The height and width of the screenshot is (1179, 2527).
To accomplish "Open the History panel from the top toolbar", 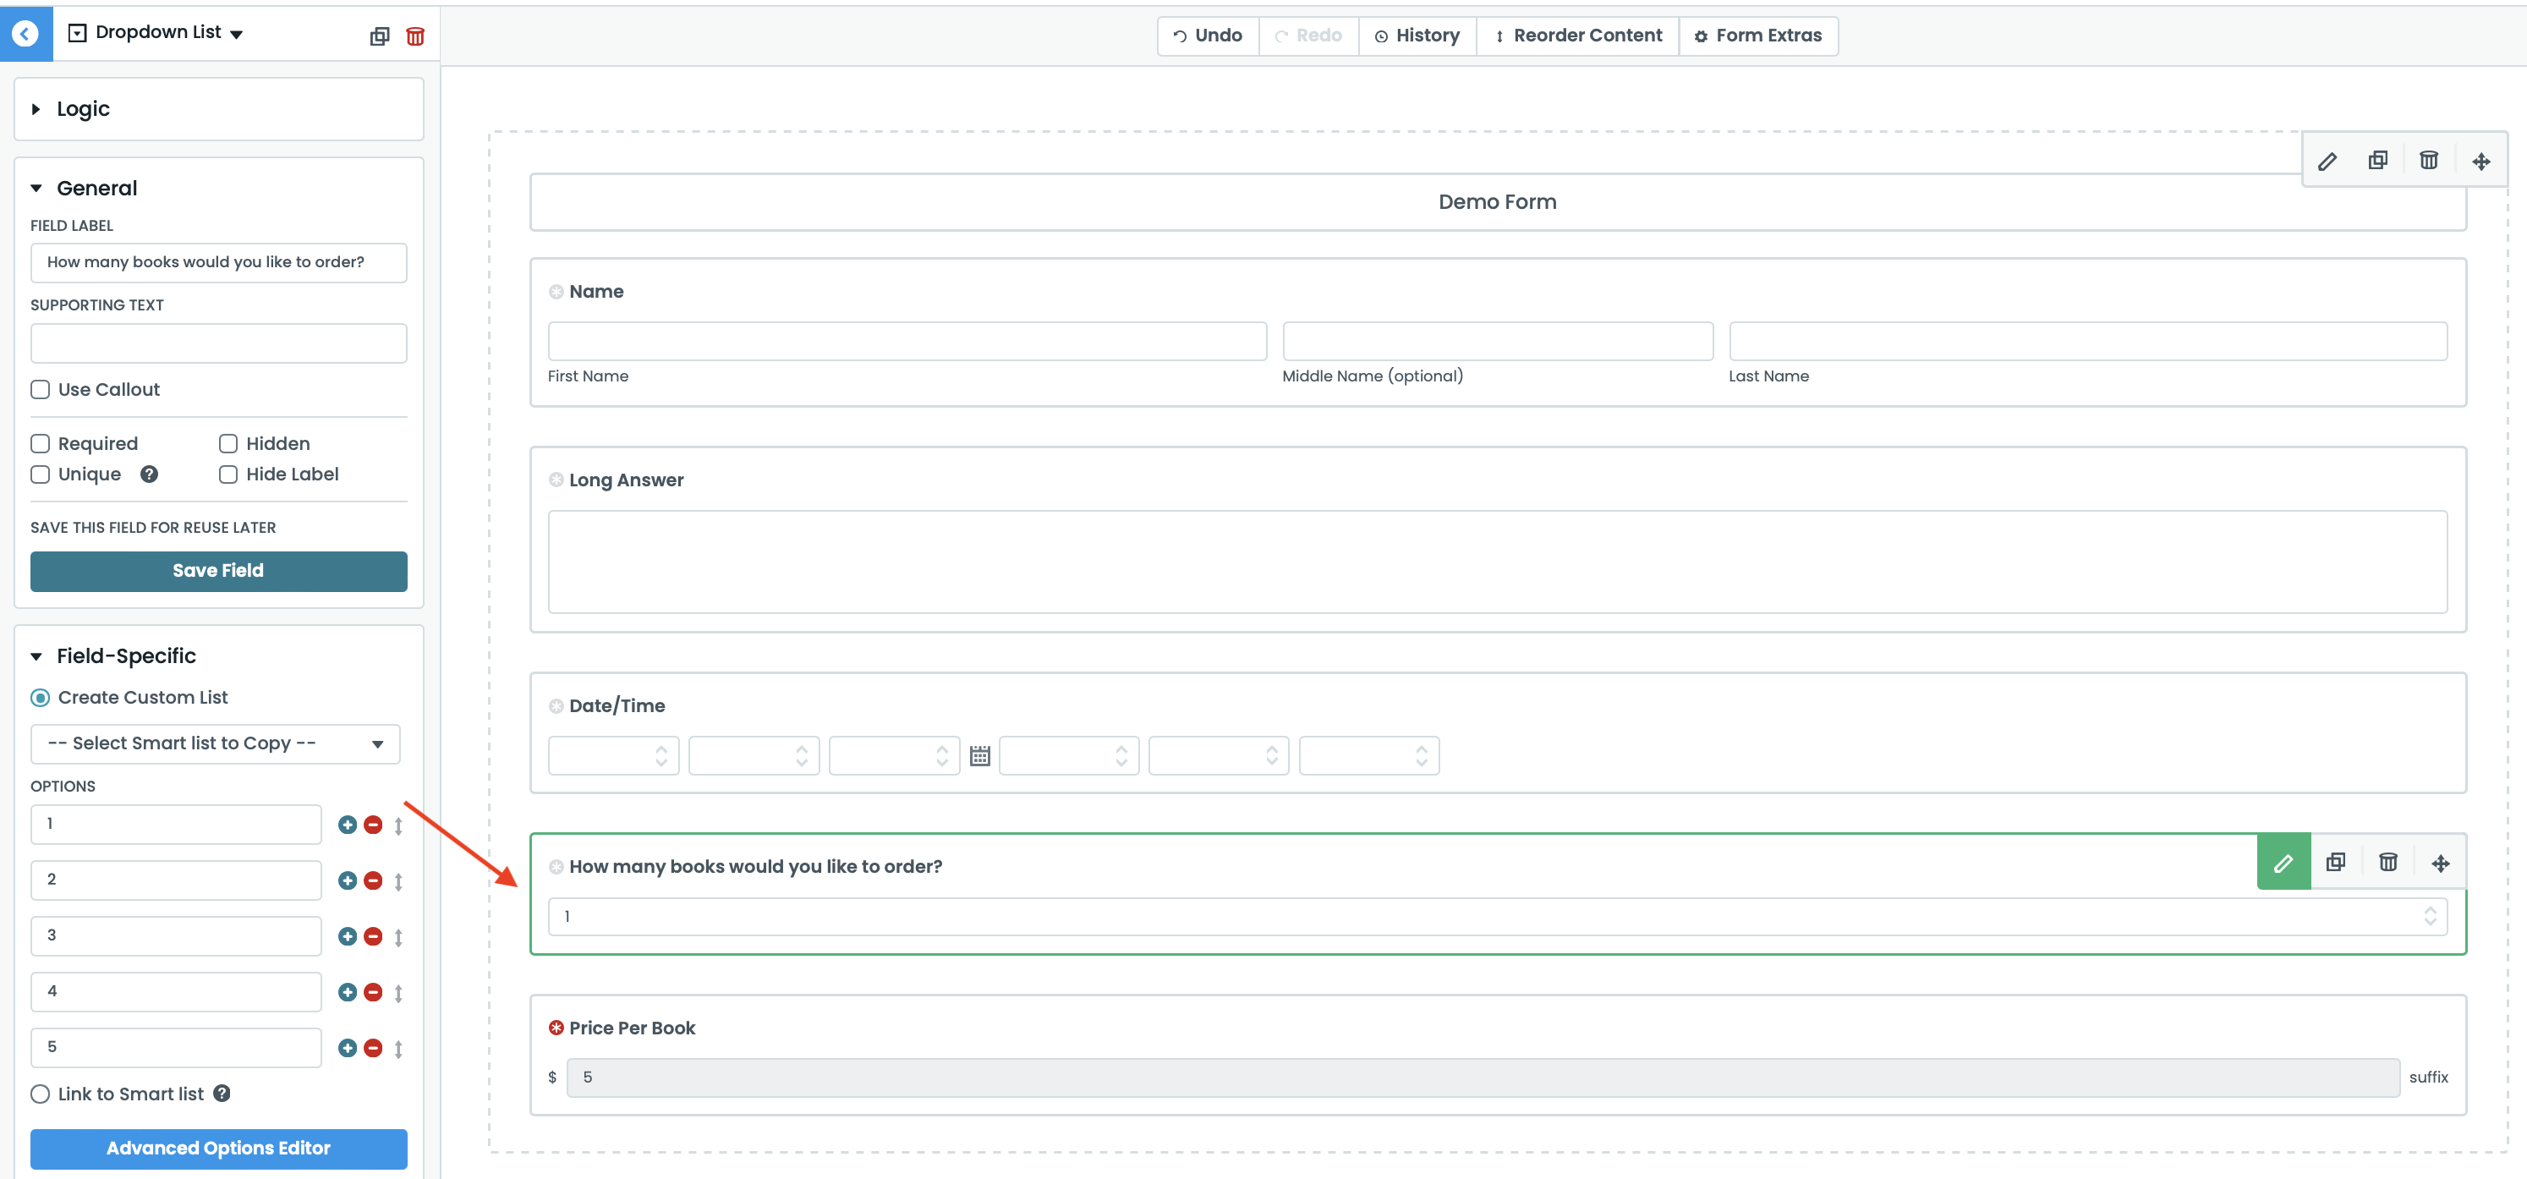I will (x=1417, y=36).
